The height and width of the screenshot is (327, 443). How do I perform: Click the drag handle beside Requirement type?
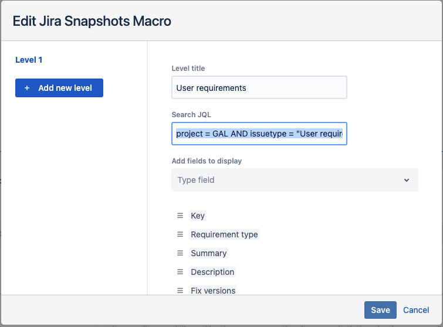180,234
